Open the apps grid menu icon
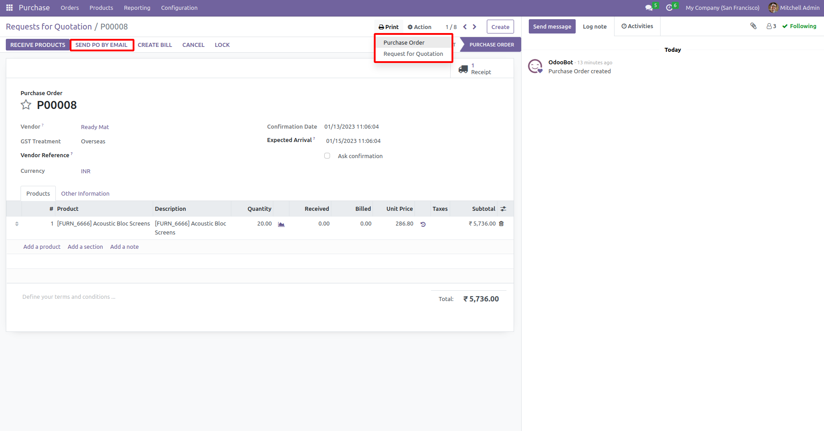The height and width of the screenshot is (431, 824). 9,8
